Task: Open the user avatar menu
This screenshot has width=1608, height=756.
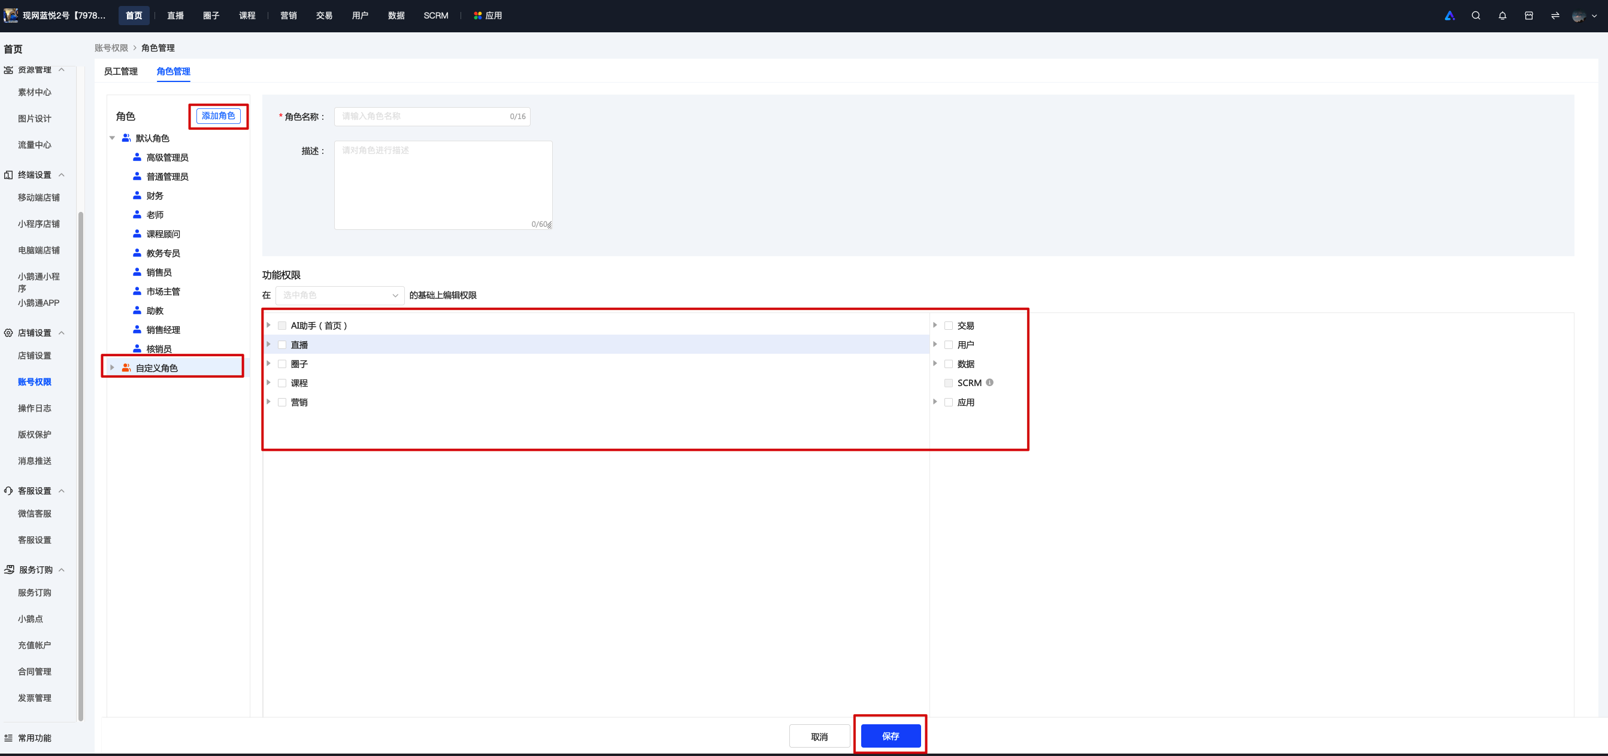Action: coord(1583,16)
